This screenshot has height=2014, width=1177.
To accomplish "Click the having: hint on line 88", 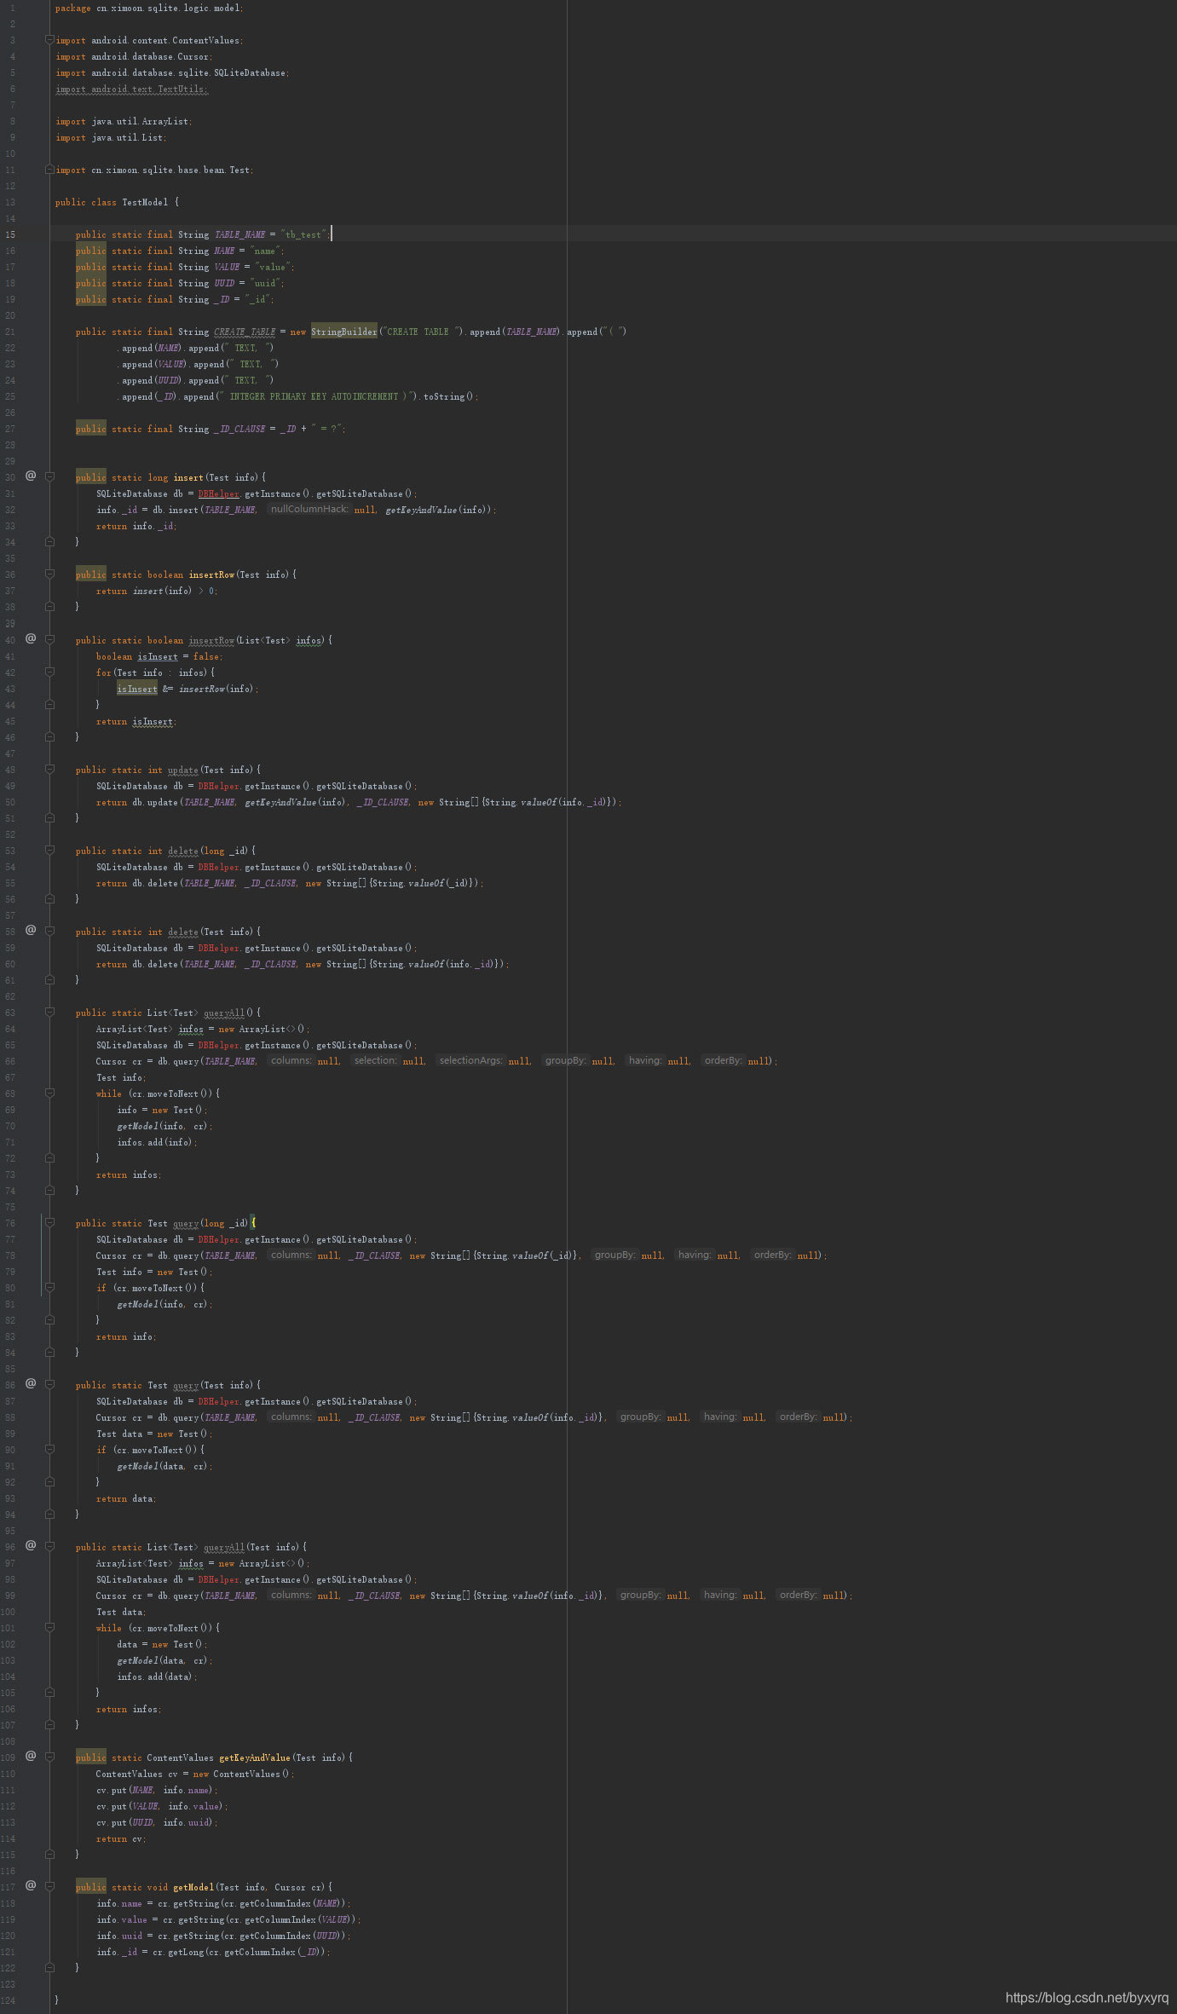I will coord(720,1417).
